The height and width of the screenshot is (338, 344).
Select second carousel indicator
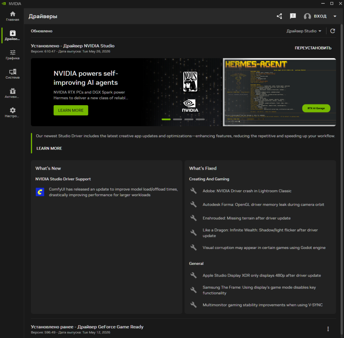pos(177,120)
